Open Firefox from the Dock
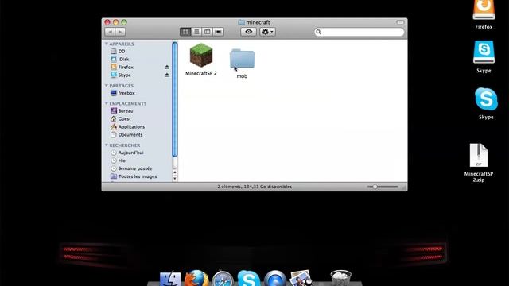Image resolution: width=509 pixels, height=286 pixels. pos(196,278)
